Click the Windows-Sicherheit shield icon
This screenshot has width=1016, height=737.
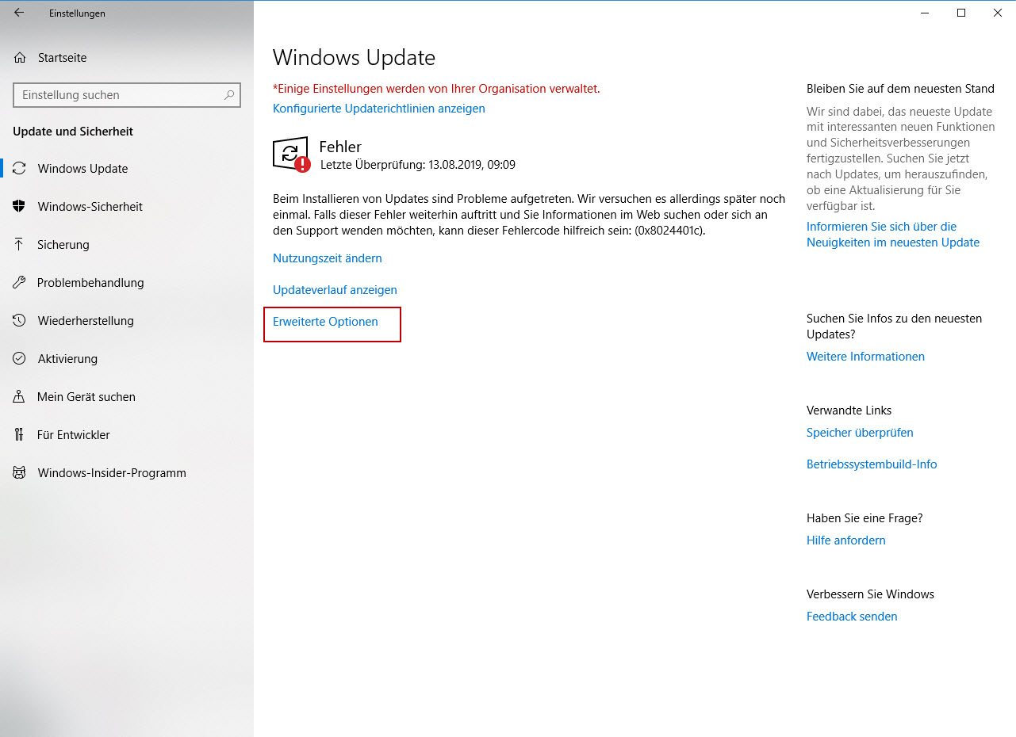pos(20,207)
